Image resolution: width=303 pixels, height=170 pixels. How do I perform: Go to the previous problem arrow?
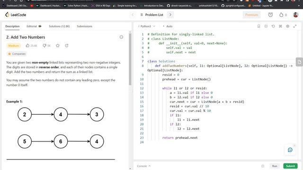133,15
